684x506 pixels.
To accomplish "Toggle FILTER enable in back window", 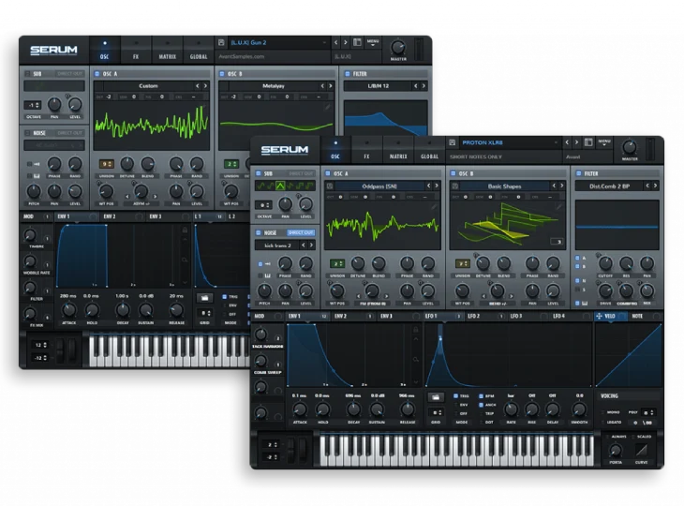I will pos(348,74).
